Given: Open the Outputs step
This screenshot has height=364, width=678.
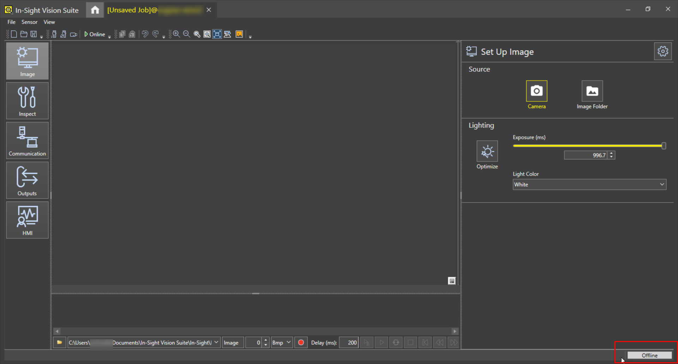Looking at the screenshot, I should (27, 180).
